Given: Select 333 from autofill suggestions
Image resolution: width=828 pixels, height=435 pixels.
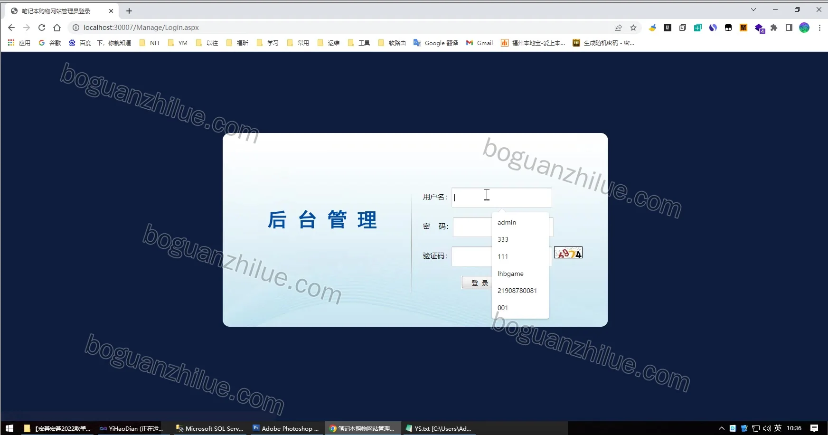Looking at the screenshot, I should tap(520, 239).
